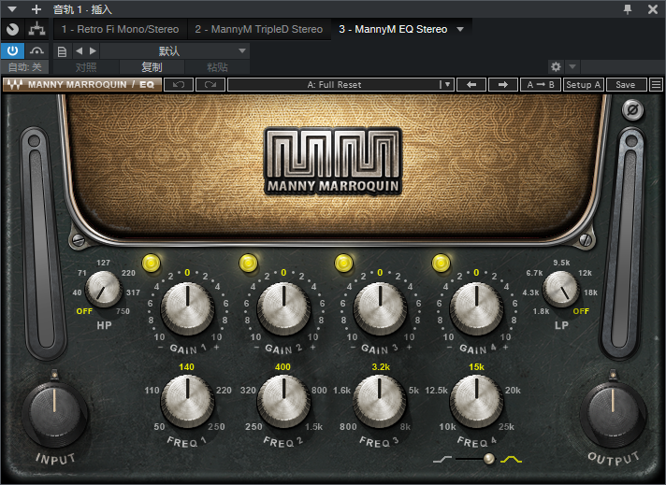Click the Freq 4 knob
Screen dimensions: 666x485
[476, 401]
